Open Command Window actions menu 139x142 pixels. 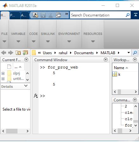tap(106, 60)
